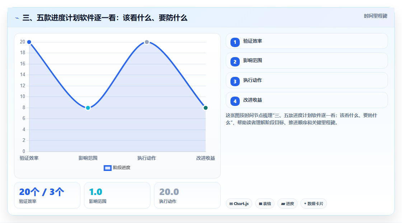Click the 执行动作 caption under 20.0
The width and height of the screenshot is (402, 223).
[168, 201]
